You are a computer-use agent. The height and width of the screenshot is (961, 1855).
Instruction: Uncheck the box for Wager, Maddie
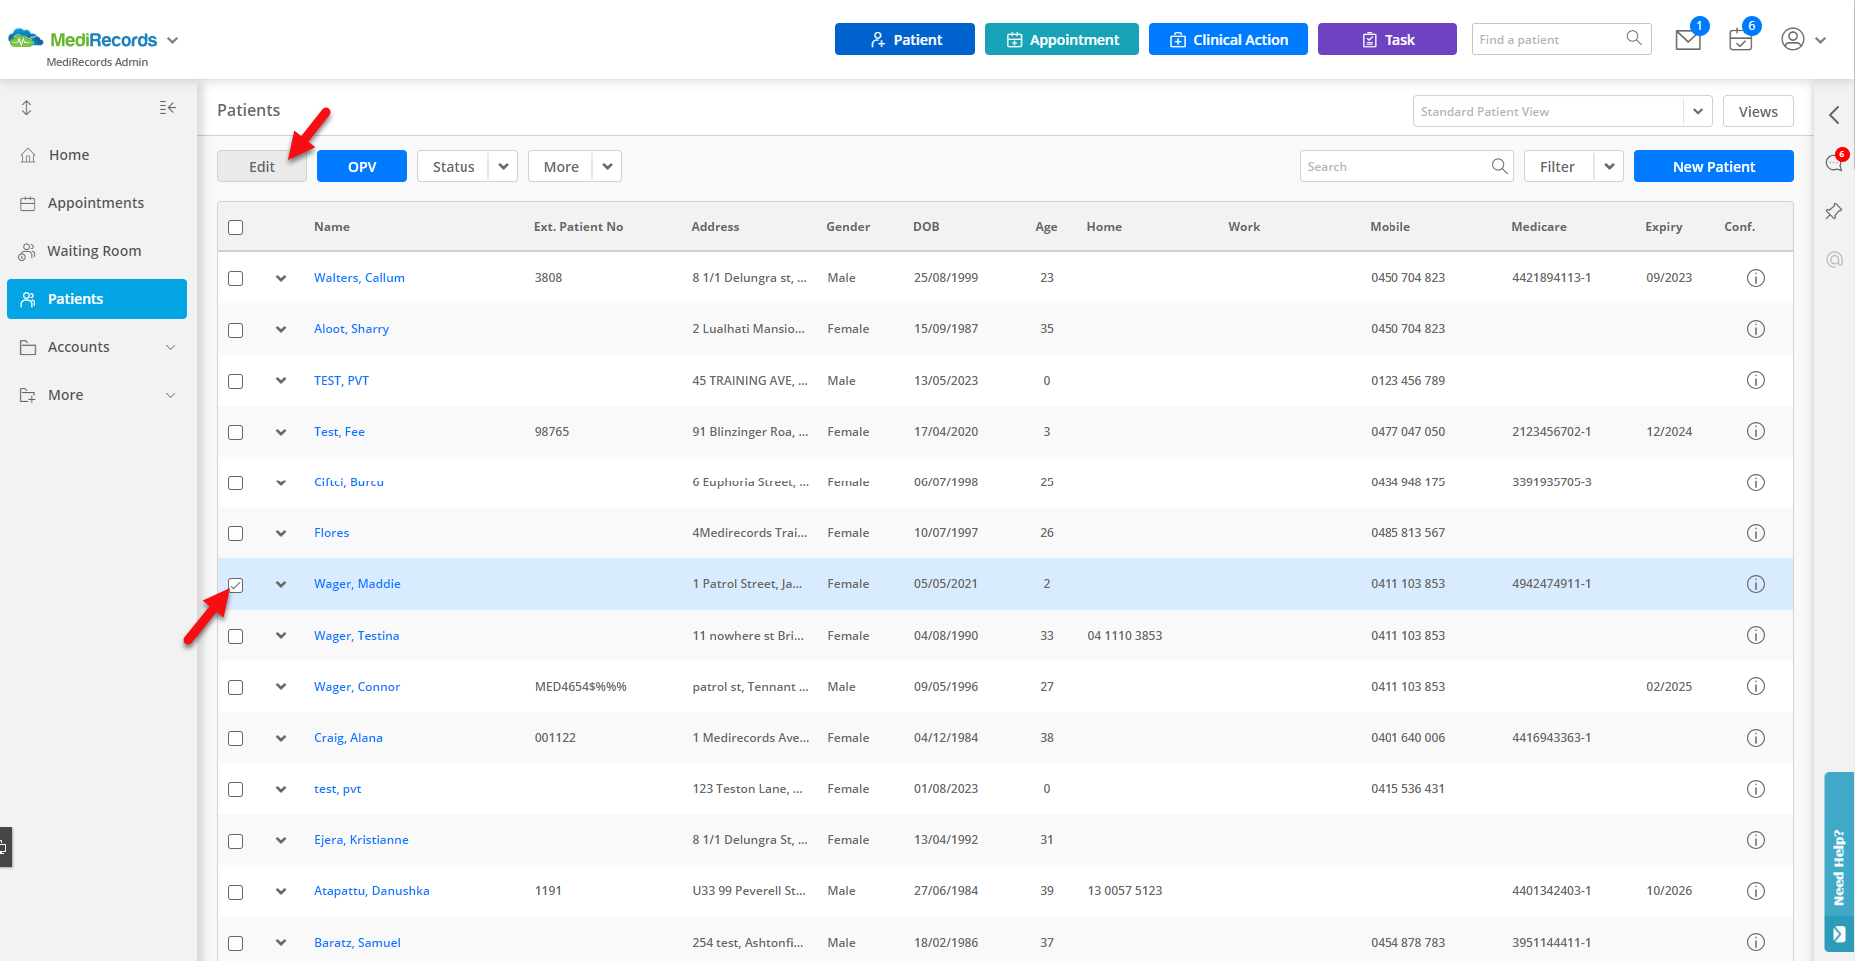pos(235,585)
